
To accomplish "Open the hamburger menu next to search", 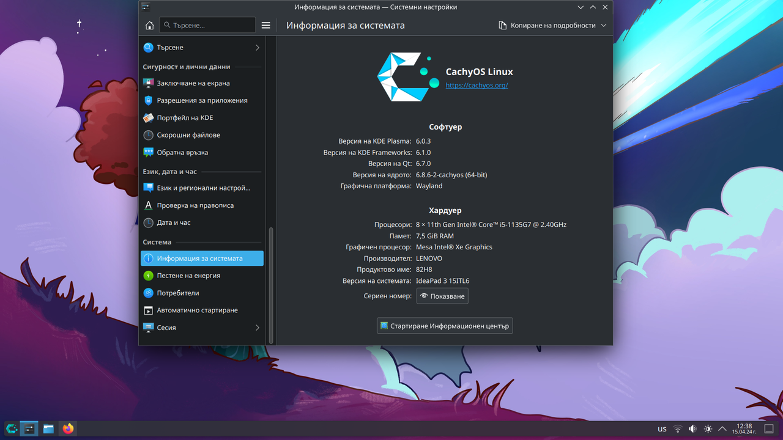I will click(x=265, y=26).
